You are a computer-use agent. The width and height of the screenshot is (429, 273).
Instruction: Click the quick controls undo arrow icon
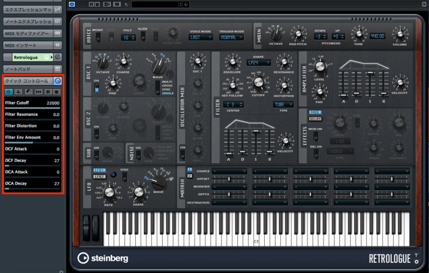tap(28, 92)
